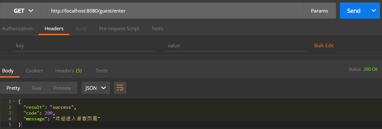Switch to Authorization tab
This screenshot has width=382, height=129.
[17, 29]
